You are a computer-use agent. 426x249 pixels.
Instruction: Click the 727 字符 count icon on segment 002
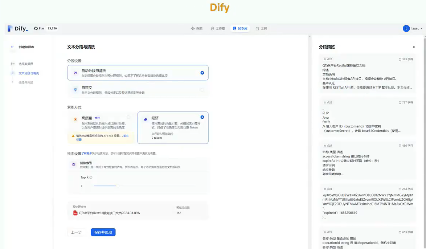tap(400, 102)
